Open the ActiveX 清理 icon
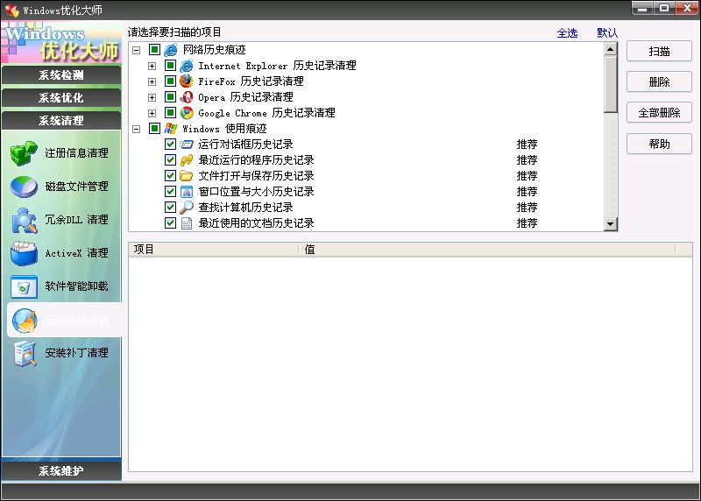This screenshot has height=501, width=701. coord(24,253)
